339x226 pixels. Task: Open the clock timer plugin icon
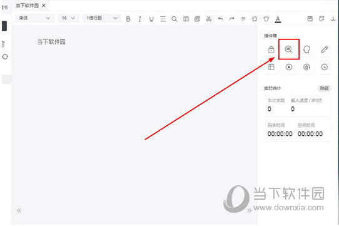point(324,67)
